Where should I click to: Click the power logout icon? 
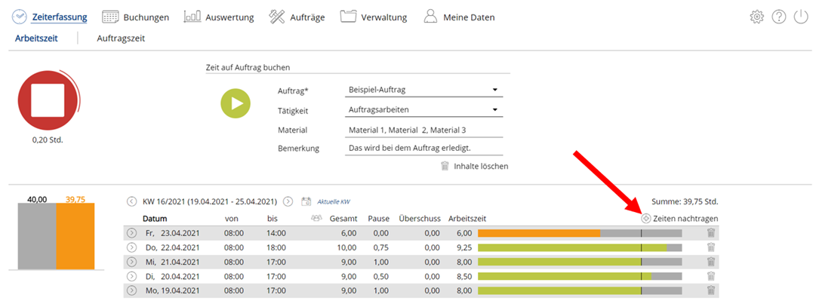(800, 17)
